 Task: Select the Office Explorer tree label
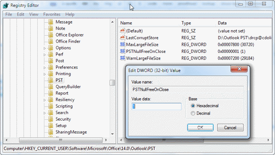(70, 35)
